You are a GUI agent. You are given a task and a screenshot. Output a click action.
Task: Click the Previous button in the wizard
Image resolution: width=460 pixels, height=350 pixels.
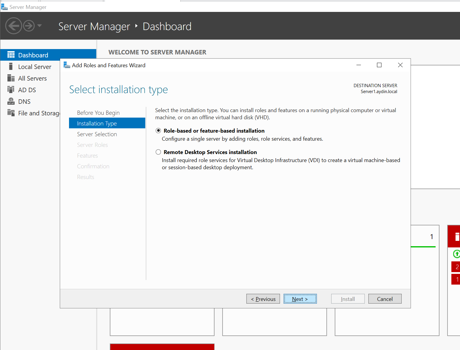[x=263, y=299]
